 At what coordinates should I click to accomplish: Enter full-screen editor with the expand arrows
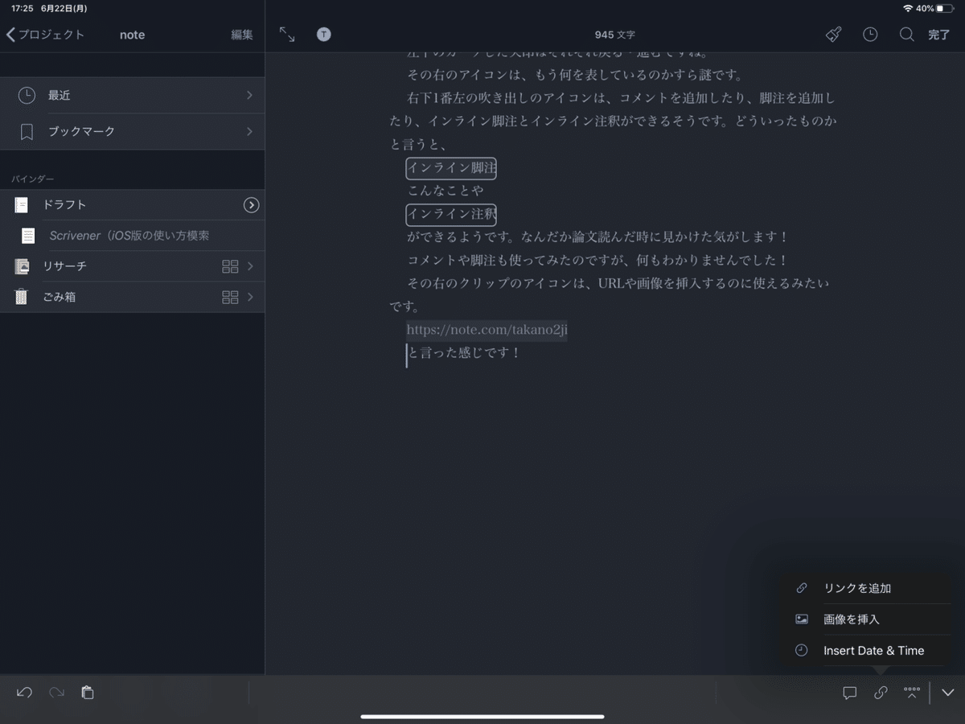pyautogui.click(x=287, y=34)
